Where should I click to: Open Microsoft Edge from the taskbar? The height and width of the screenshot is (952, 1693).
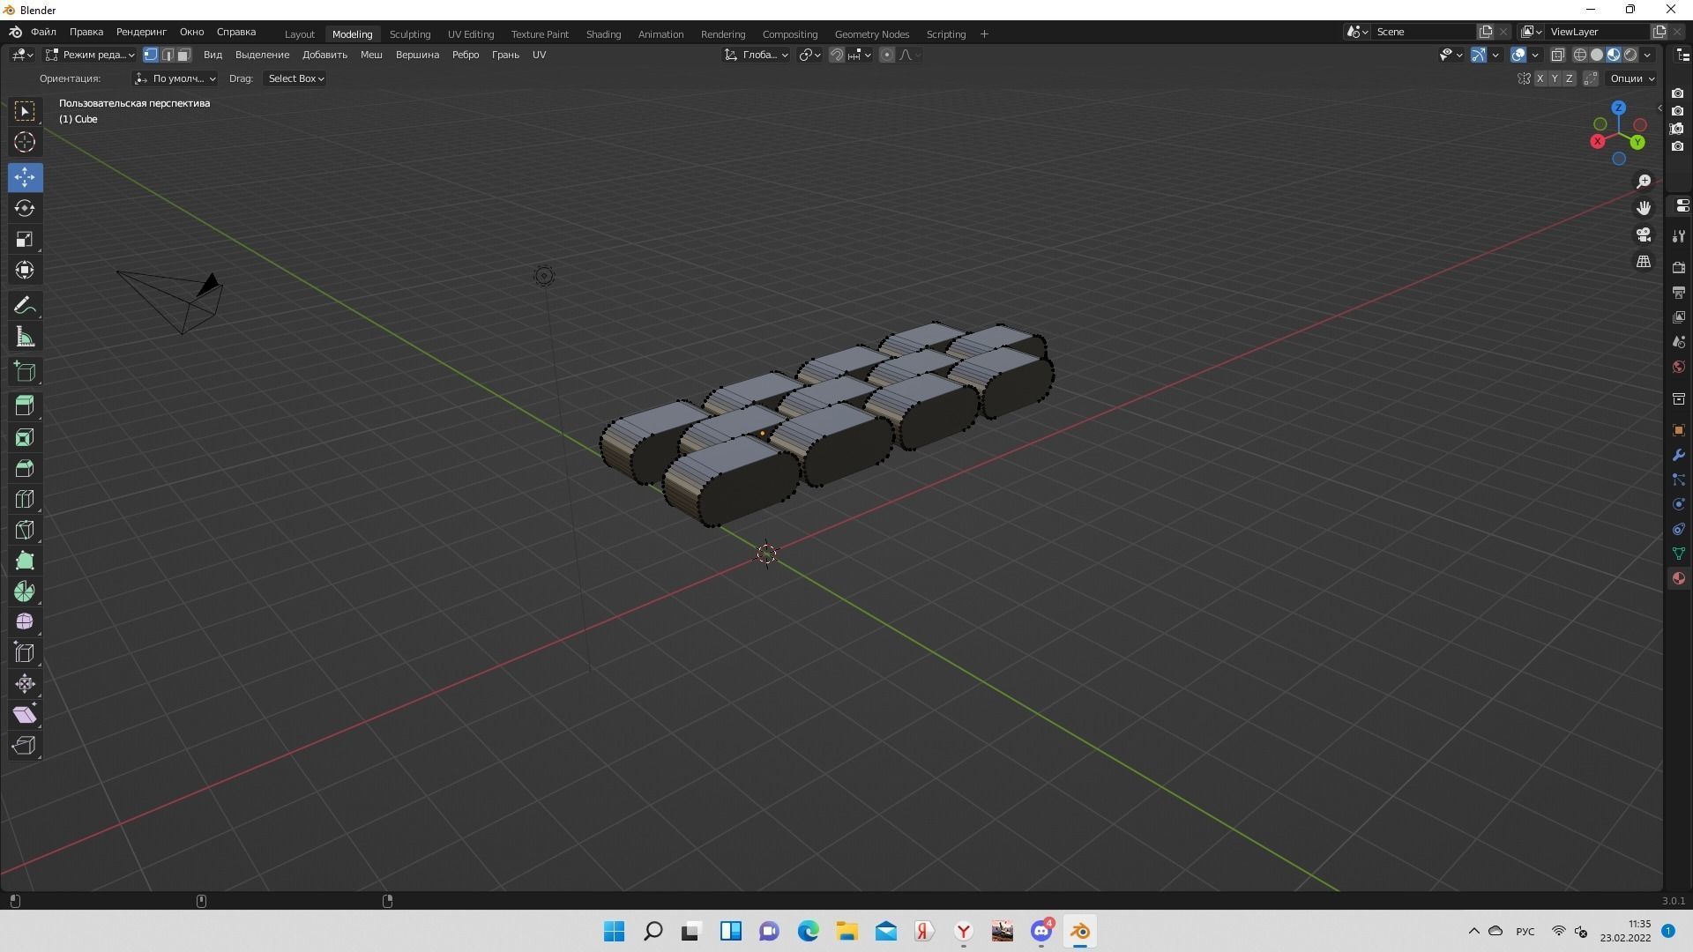click(808, 931)
